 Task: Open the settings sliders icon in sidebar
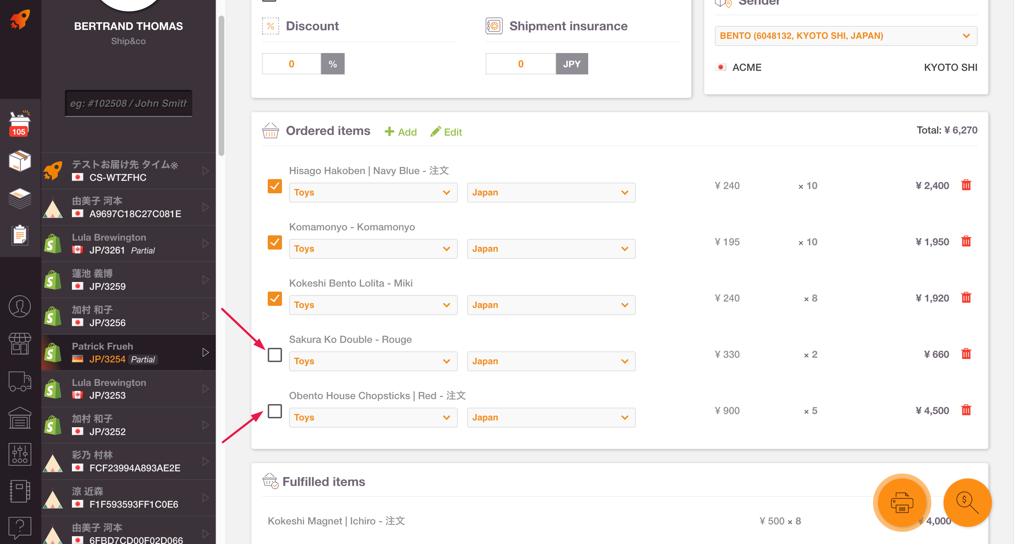[20, 454]
